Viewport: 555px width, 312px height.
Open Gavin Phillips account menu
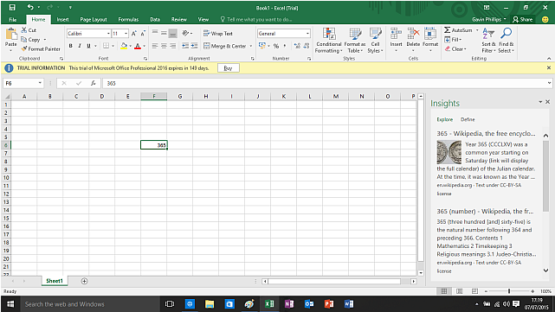pyautogui.click(x=489, y=19)
